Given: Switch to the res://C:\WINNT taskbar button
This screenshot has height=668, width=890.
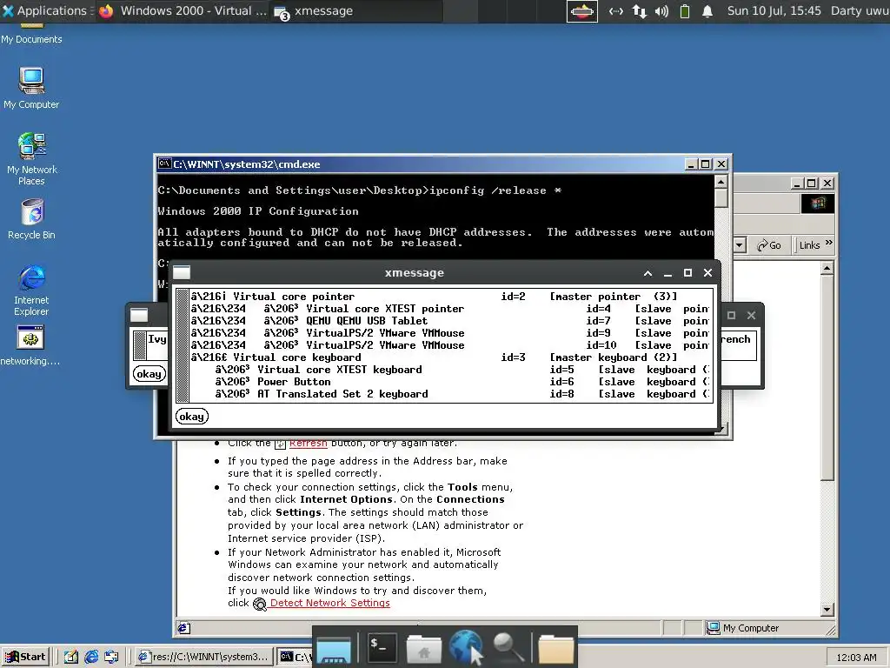Looking at the screenshot, I should pos(204,657).
